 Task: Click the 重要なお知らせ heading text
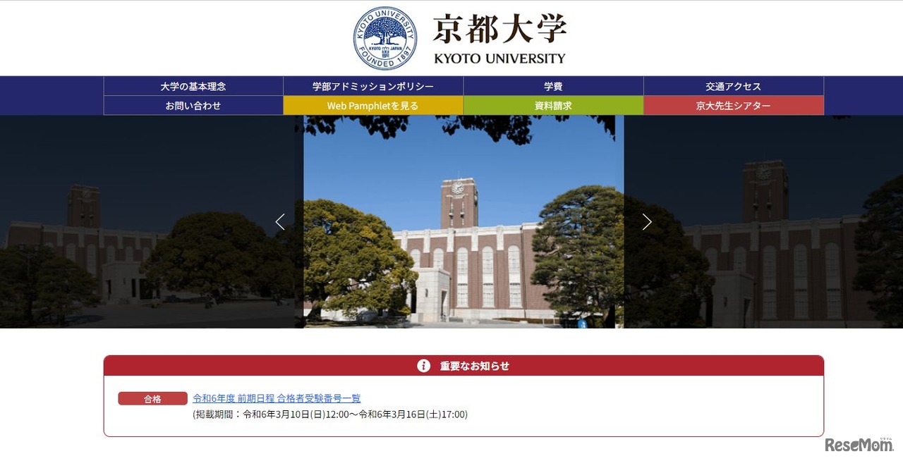click(x=475, y=366)
